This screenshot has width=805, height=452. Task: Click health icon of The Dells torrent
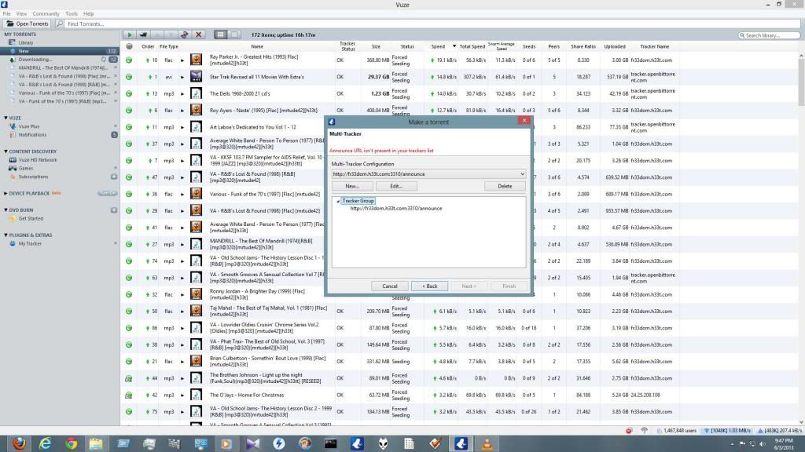pos(129,94)
